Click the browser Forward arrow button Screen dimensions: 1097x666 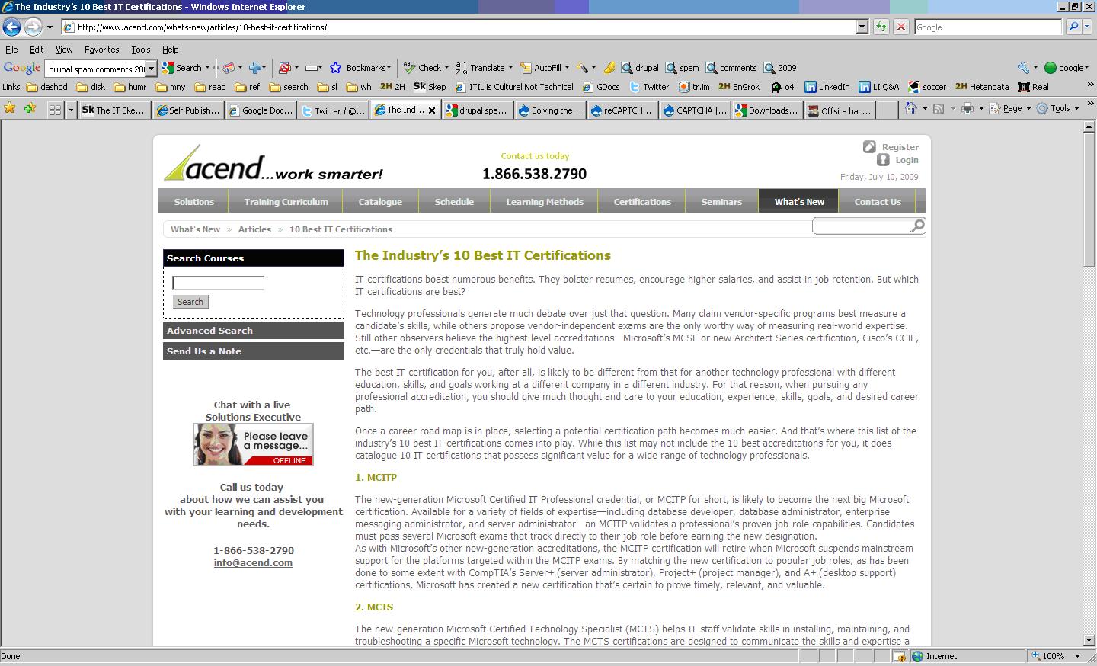[x=33, y=27]
